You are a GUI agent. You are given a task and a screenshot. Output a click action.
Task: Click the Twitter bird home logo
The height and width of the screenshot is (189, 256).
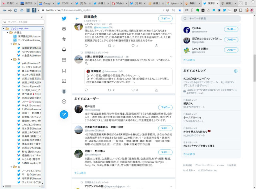(64, 18)
